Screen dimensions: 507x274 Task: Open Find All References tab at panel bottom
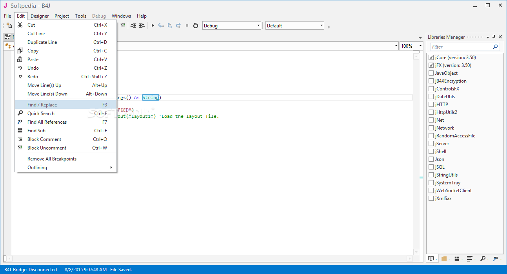[496, 259]
